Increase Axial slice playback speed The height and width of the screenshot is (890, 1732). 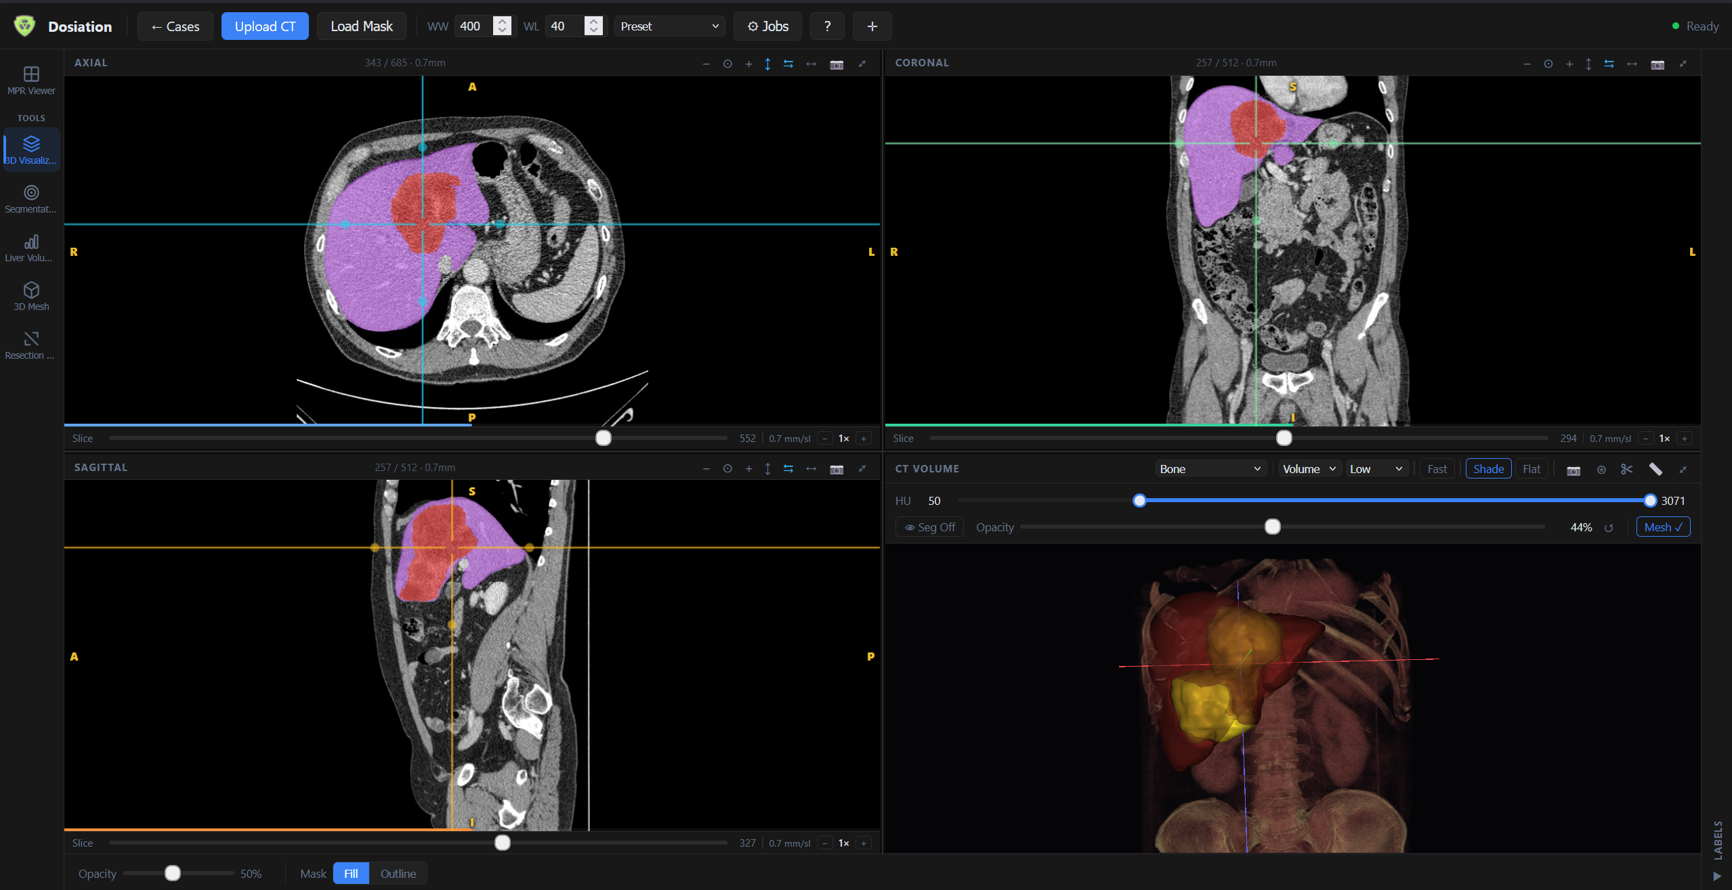864,439
